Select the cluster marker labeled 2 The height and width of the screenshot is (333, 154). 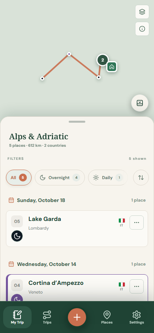click(x=103, y=60)
